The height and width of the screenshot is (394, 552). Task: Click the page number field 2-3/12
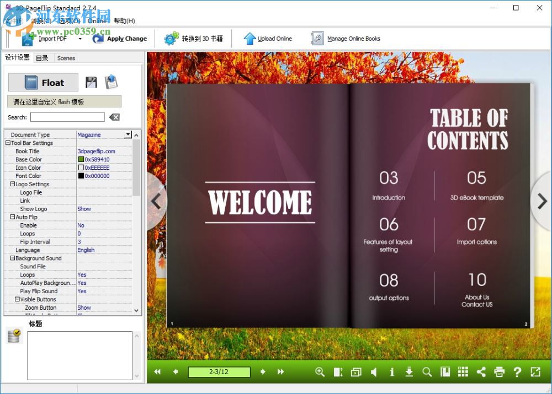click(x=219, y=372)
